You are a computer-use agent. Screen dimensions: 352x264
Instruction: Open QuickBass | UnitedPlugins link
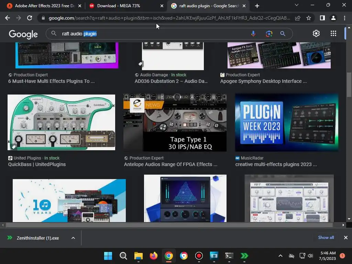37,164
